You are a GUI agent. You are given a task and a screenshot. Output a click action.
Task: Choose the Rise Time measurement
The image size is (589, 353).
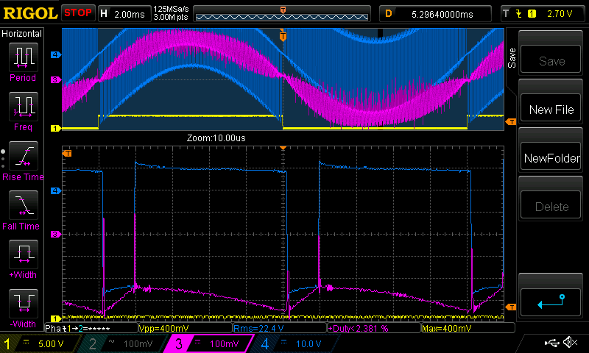pos(23,160)
